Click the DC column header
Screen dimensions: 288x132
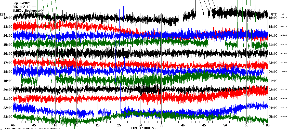pos(283,14)
